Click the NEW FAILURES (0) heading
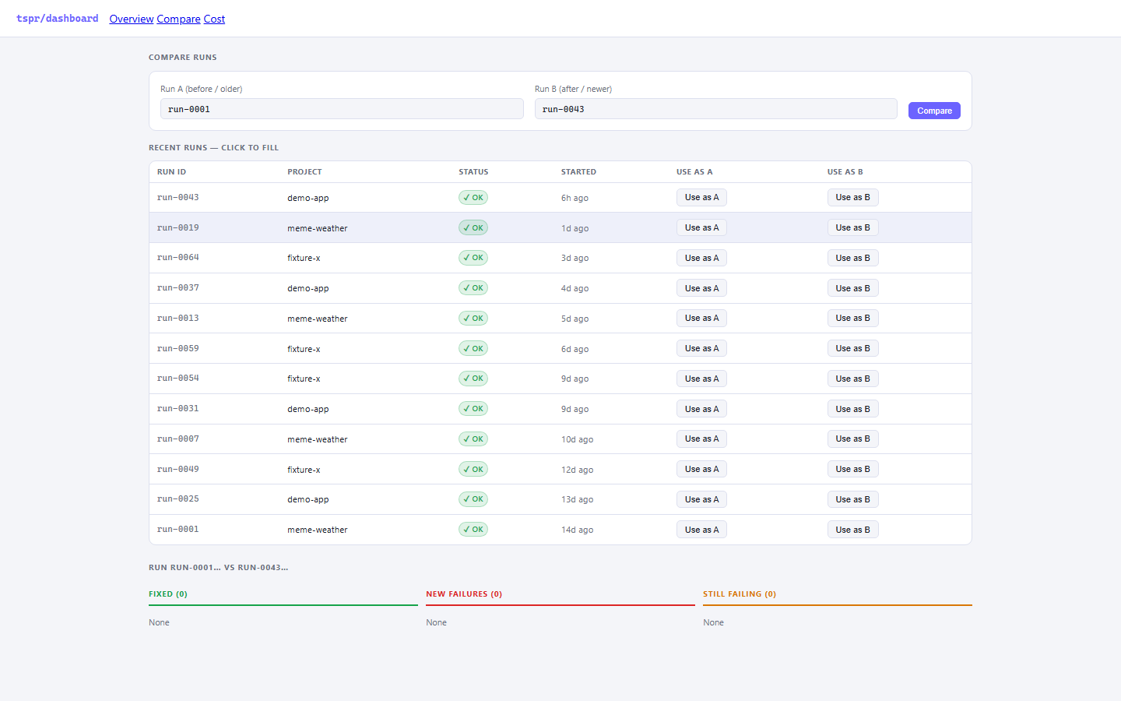Screen dimensions: 1121x701 tap(464, 594)
